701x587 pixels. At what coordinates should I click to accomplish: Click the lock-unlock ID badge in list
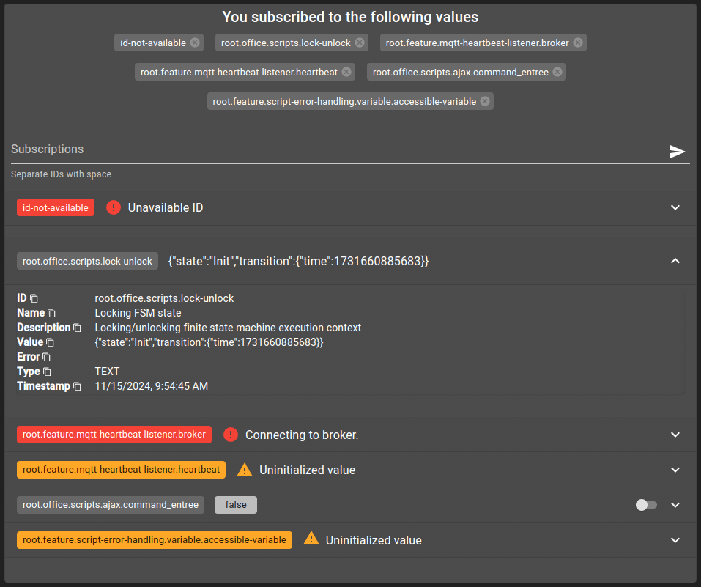(87, 261)
